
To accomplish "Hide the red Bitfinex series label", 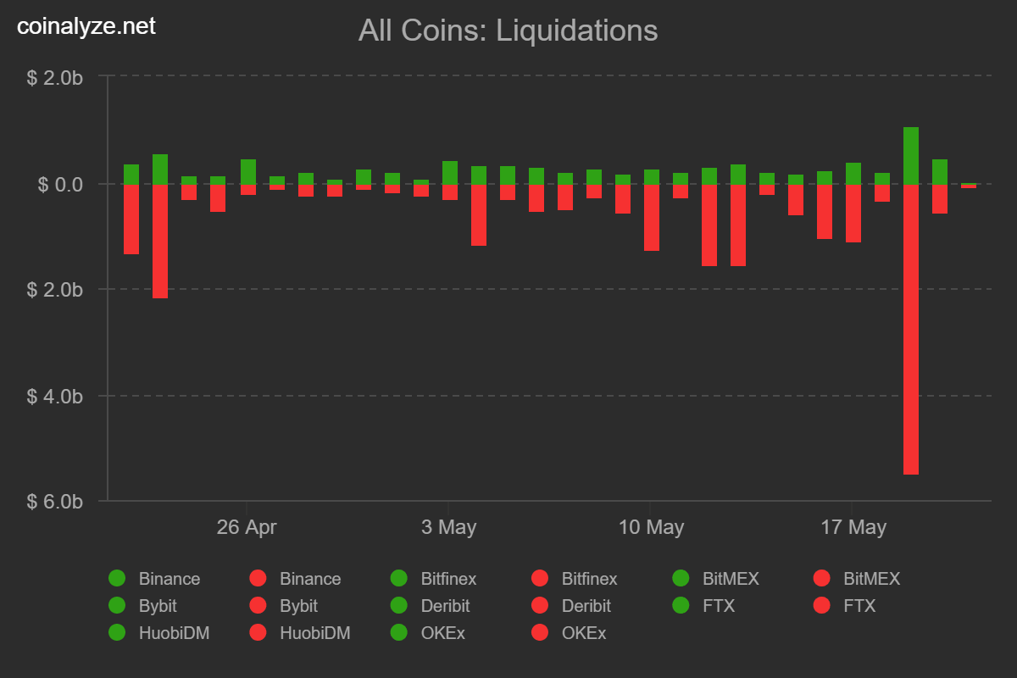I will [589, 579].
